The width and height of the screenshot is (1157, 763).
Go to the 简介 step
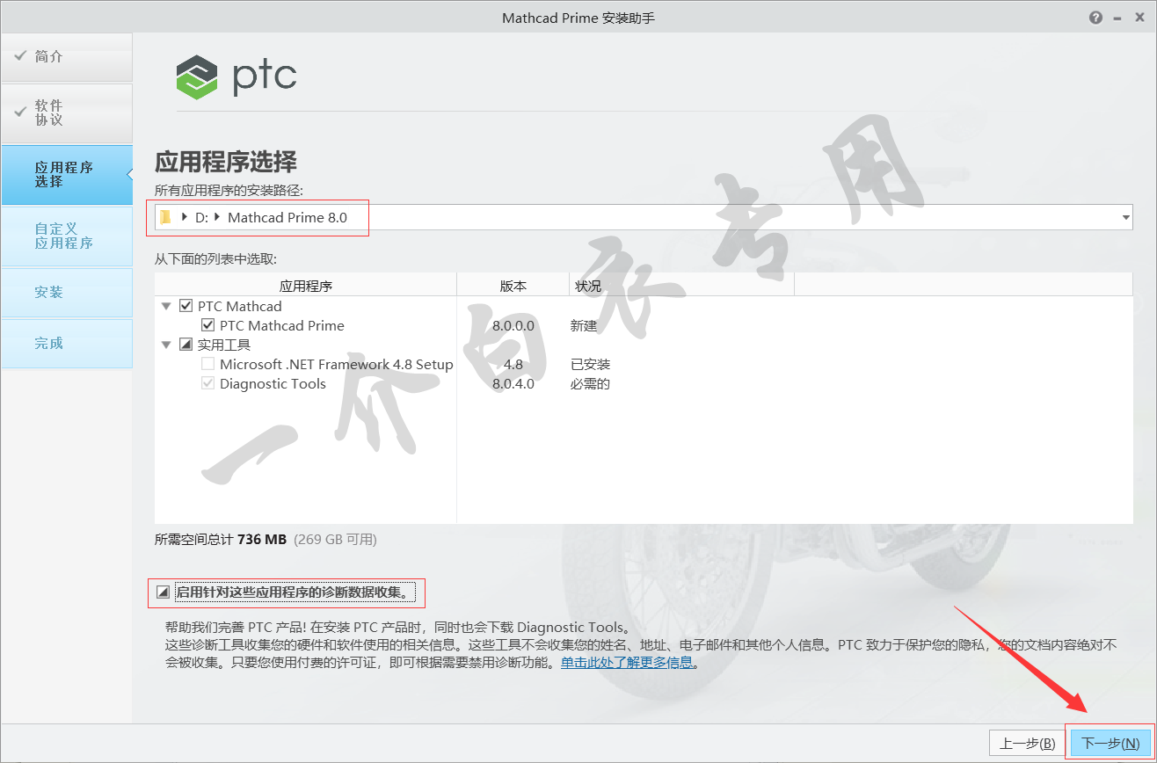(x=67, y=57)
